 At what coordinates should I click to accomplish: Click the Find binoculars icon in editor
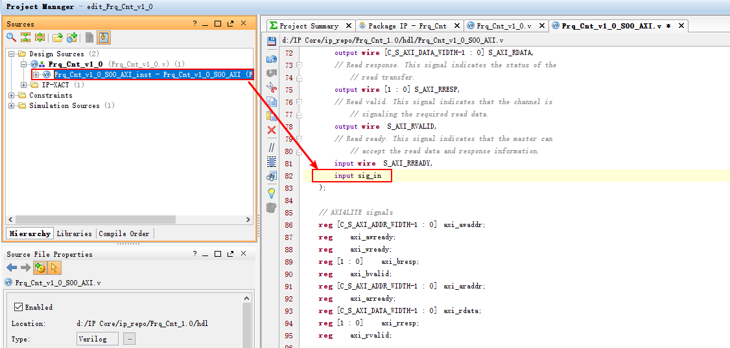pyautogui.click(x=272, y=176)
